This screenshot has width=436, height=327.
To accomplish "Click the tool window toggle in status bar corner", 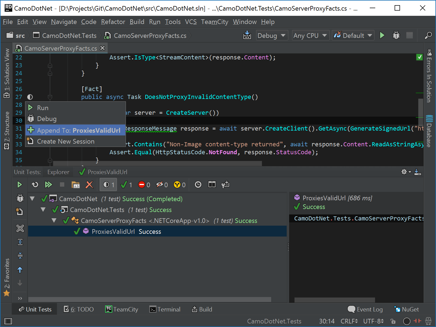I will (x=8, y=321).
